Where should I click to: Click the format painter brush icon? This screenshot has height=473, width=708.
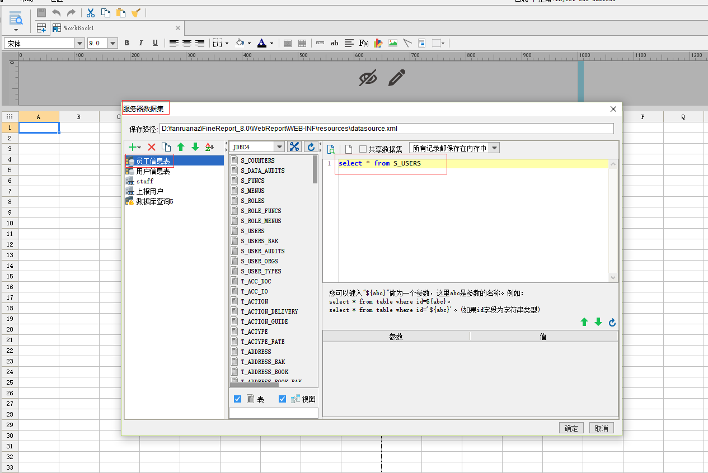[135, 12]
